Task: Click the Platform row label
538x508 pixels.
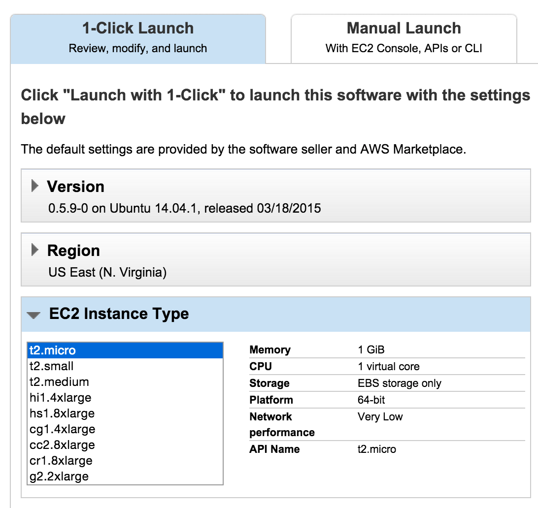Action: [x=271, y=400]
